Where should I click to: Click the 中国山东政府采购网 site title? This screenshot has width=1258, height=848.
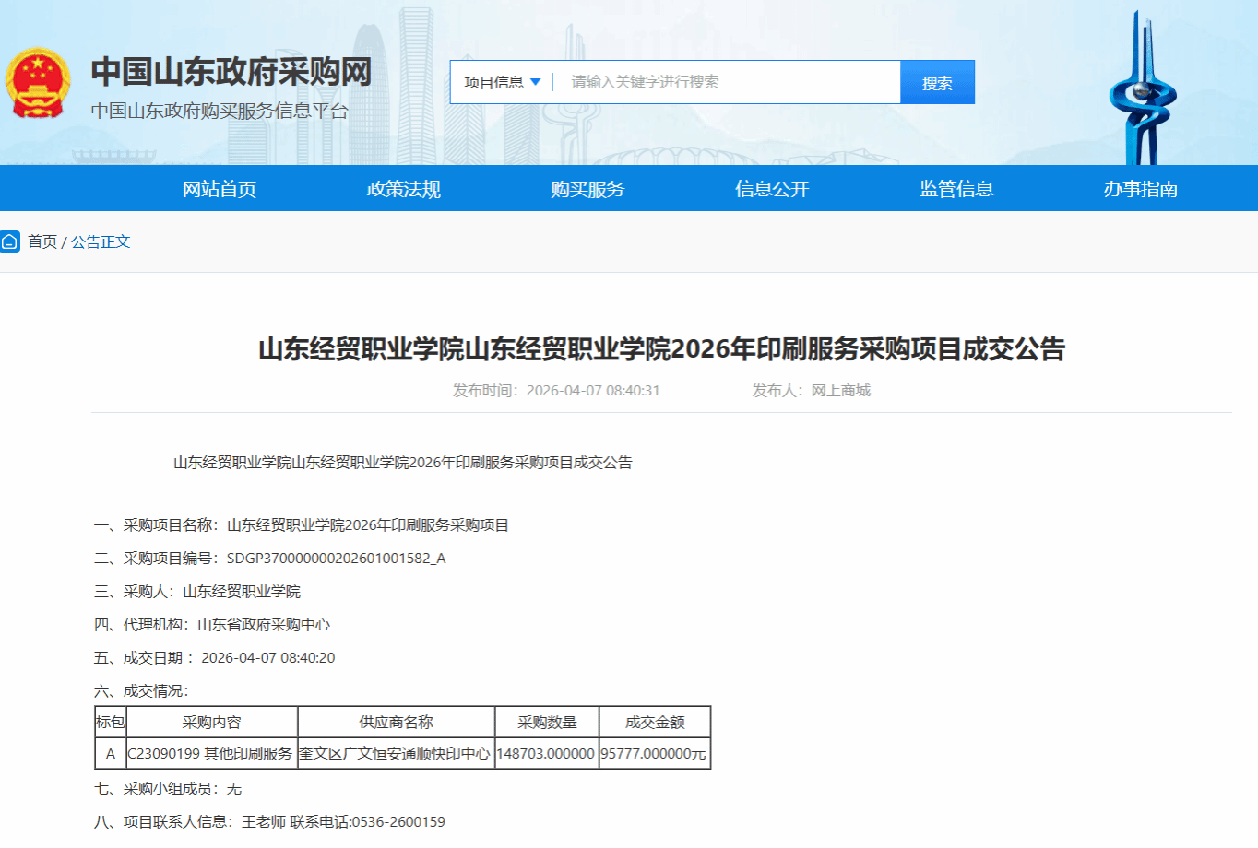coord(231,72)
